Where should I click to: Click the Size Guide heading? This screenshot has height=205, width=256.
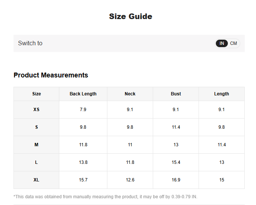[130, 16]
